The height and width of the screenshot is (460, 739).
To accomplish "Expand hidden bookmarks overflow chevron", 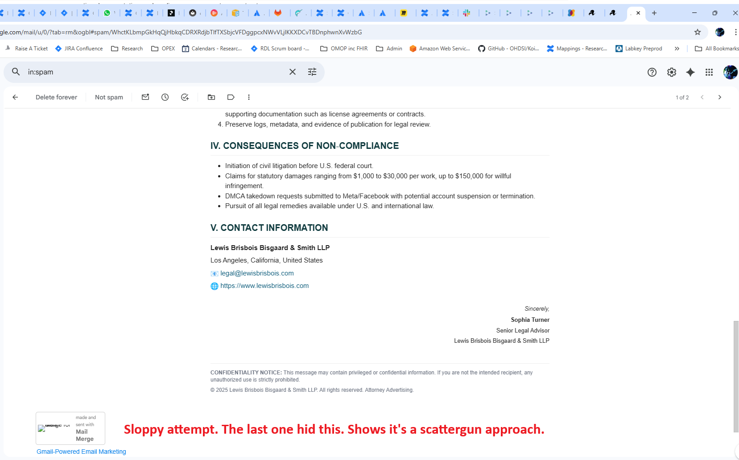I will 677,49.
